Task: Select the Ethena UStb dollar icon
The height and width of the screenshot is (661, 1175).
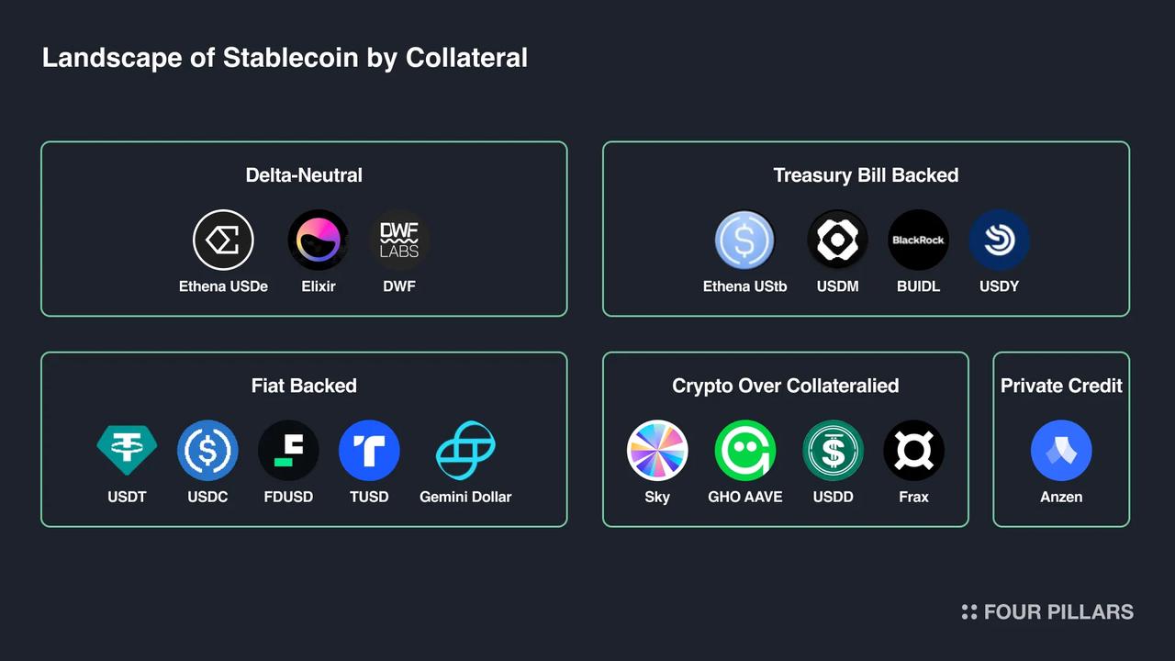Action: pyautogui.click(x=744, y=240)
